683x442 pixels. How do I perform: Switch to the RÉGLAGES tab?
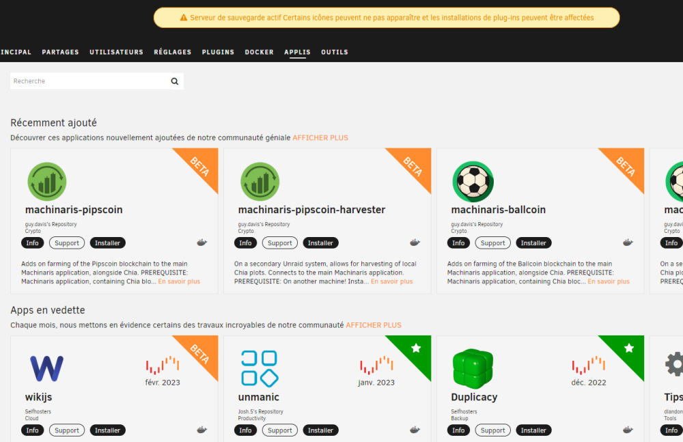[173, 52]
